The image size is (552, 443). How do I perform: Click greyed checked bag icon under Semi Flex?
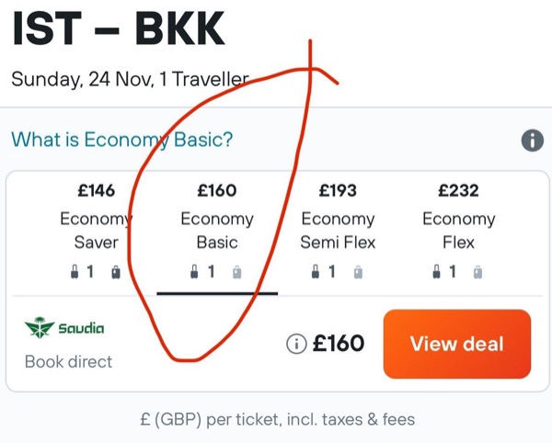(358, 272)
